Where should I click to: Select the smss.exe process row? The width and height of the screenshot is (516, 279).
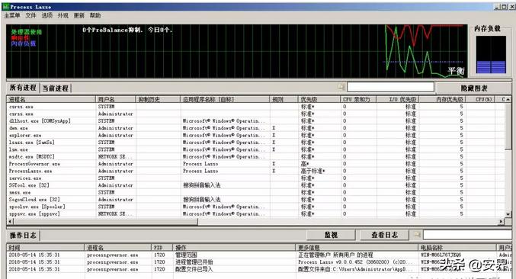pos(255,192)
